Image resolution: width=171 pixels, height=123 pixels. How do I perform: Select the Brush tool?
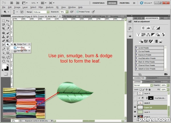coord(8,33)
